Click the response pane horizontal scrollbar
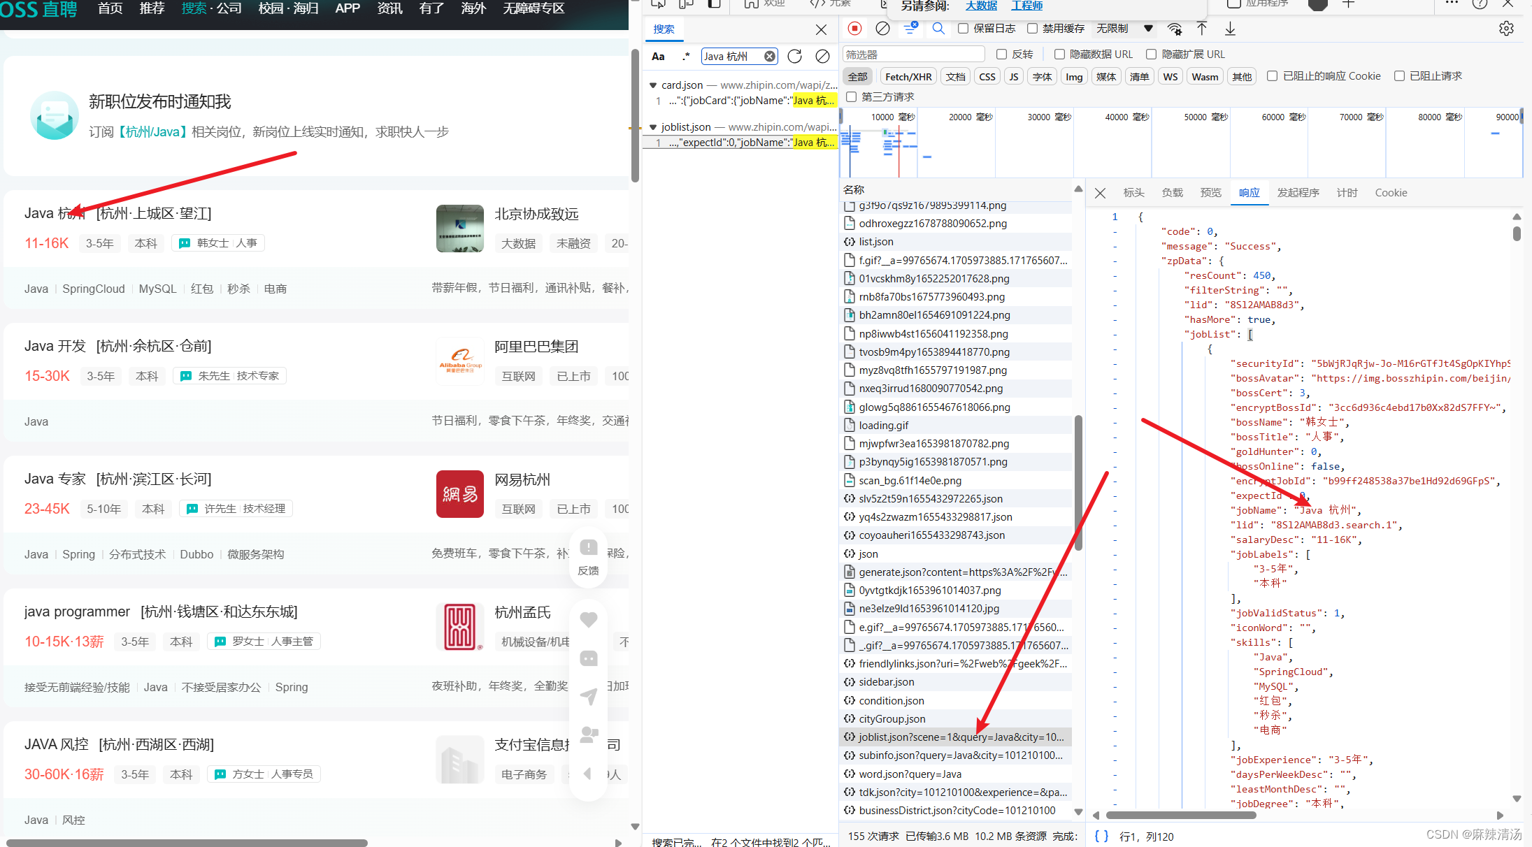Viewport: 1532px width, 847px height. tap(1181, 815)
